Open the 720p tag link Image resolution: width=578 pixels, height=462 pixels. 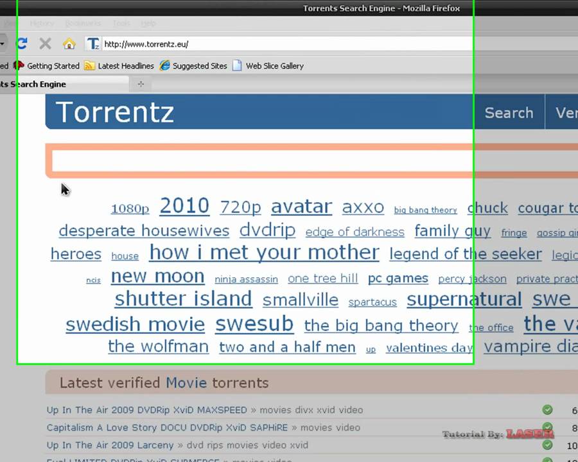pos(240,207)
